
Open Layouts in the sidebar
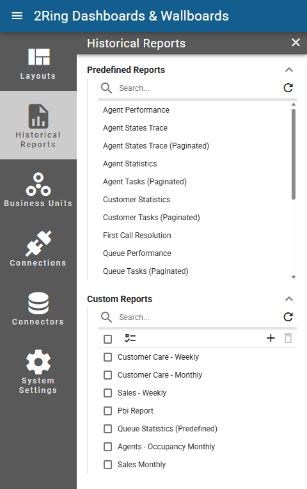pos(38,63)
